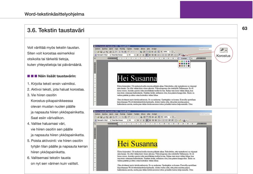253x174 pixels.
Task: Open the Muokkaa menu in upper Word window
Action: 105,49
